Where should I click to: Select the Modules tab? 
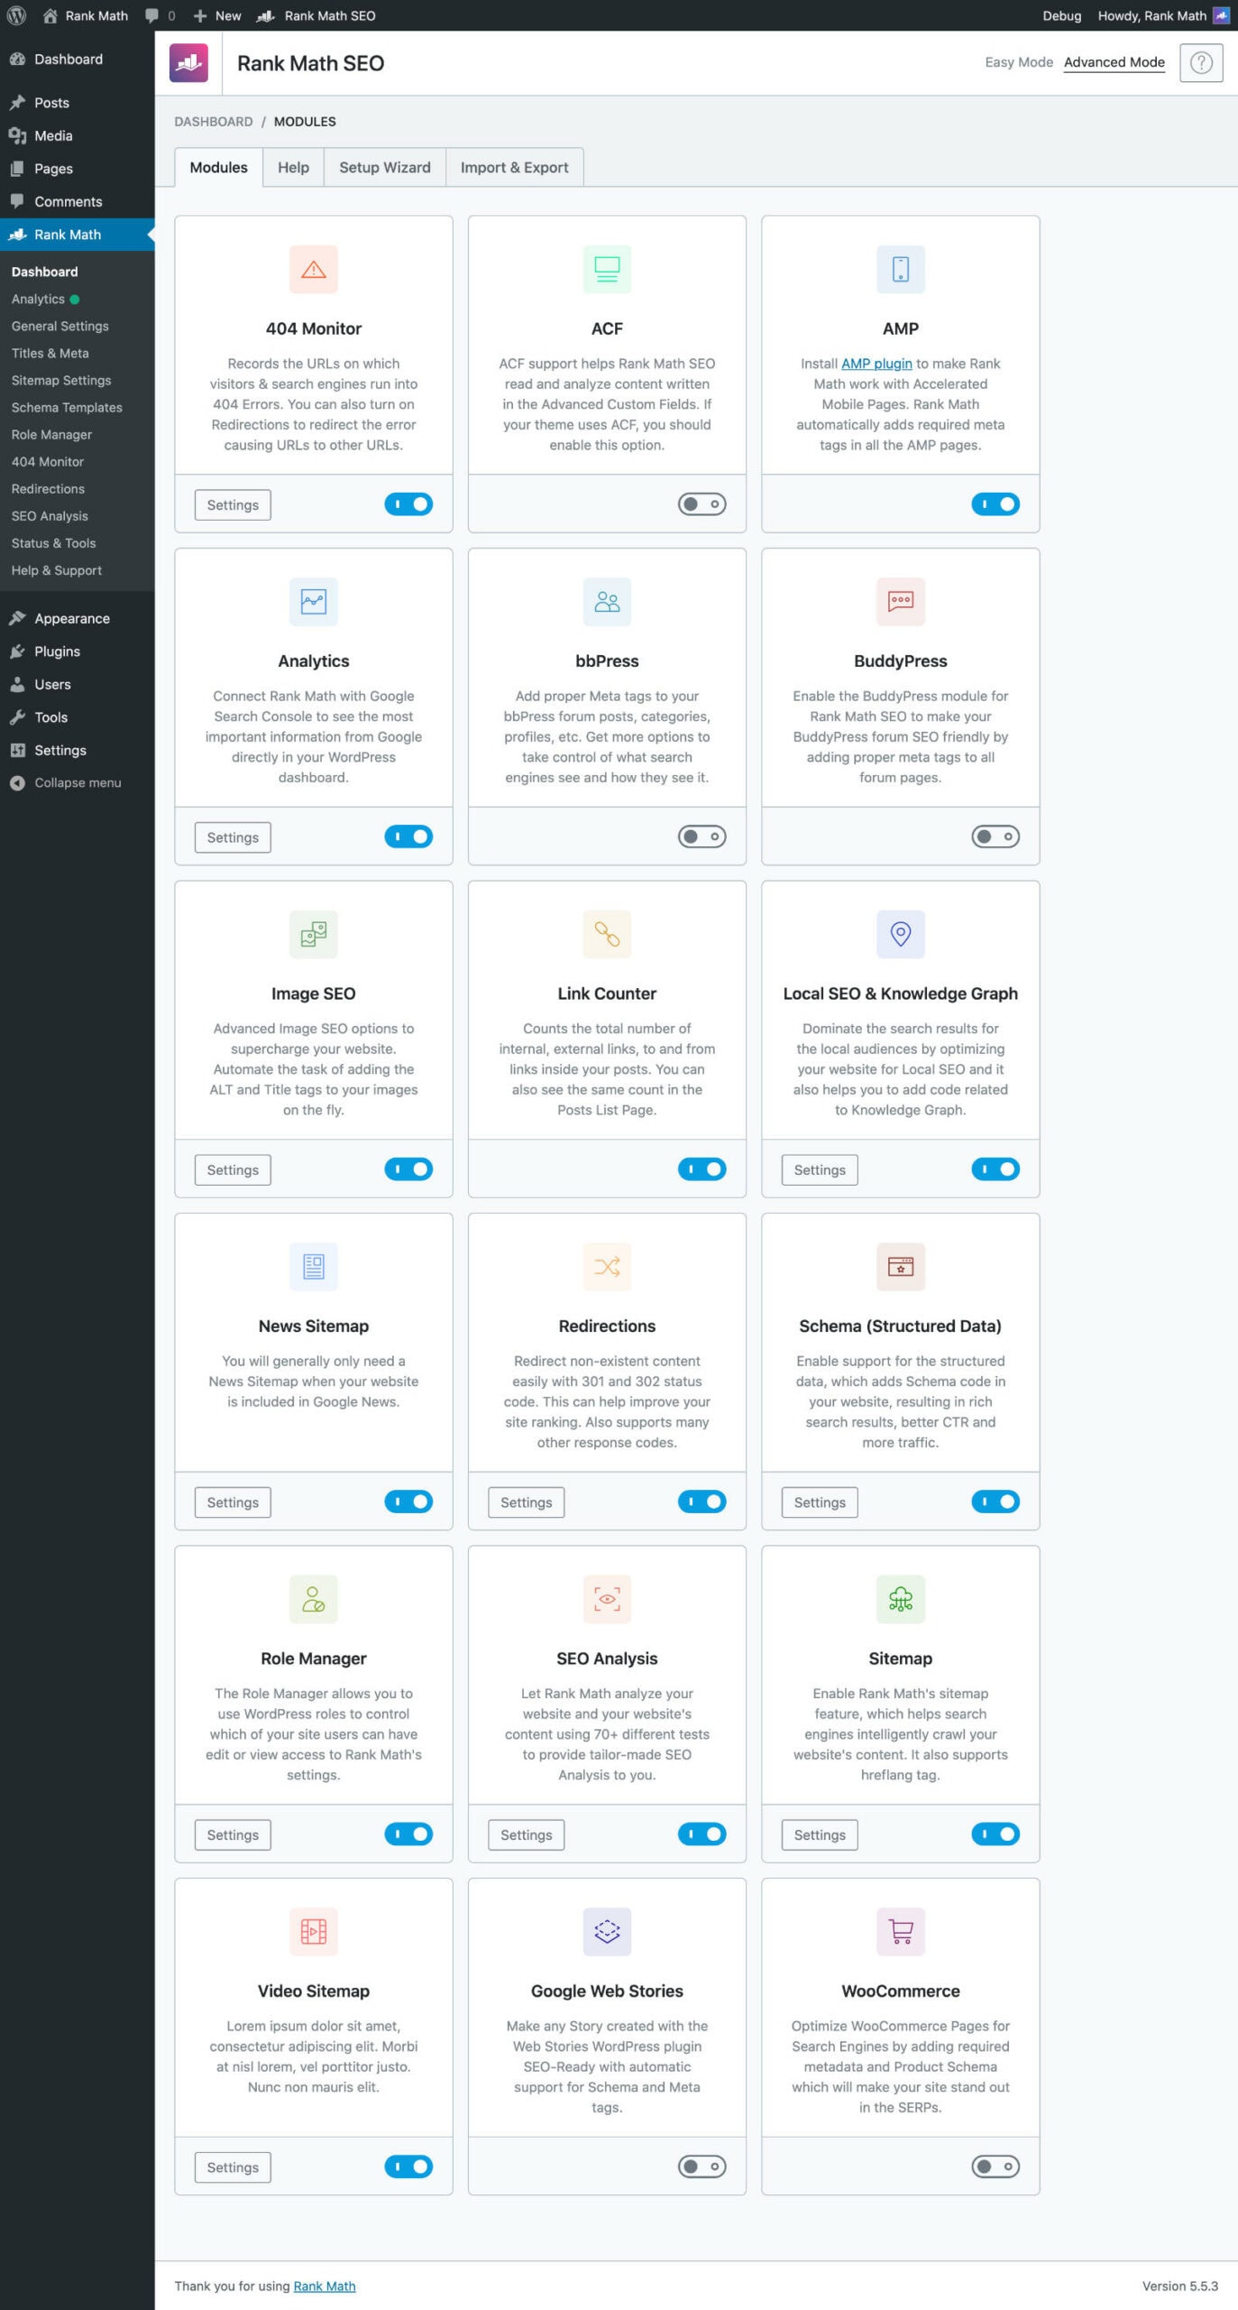(x=218, y=168)
